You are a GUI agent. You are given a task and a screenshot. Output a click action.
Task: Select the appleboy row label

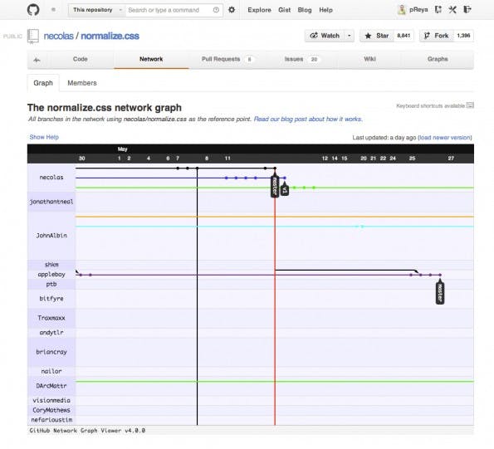tap(51, 275)
